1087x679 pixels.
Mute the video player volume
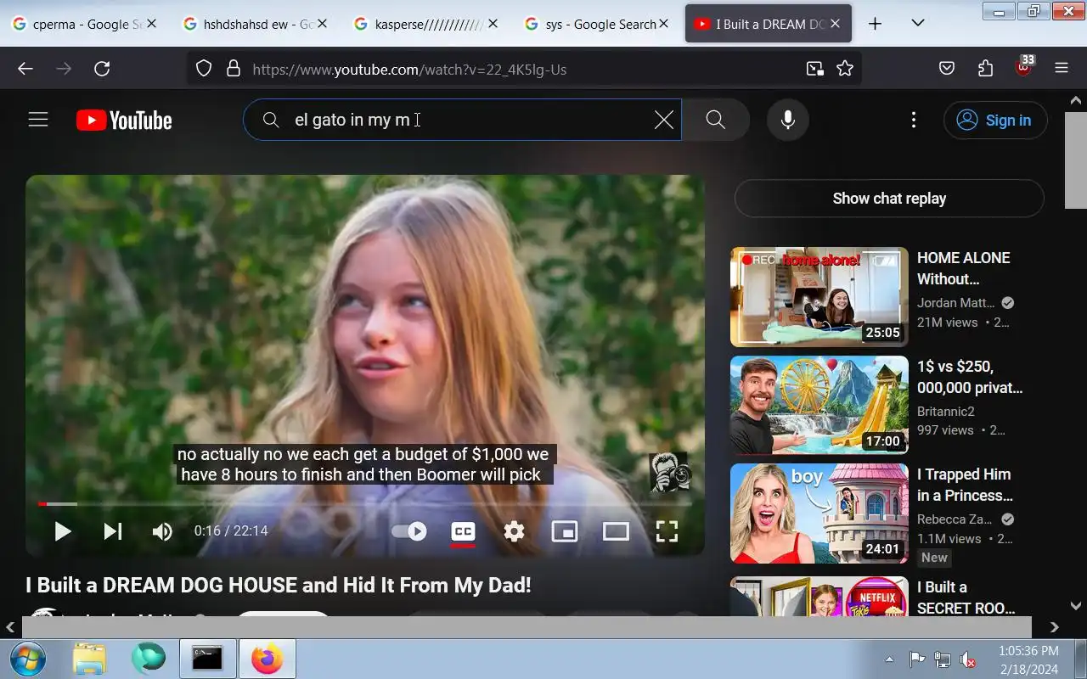tap(161, 531)
